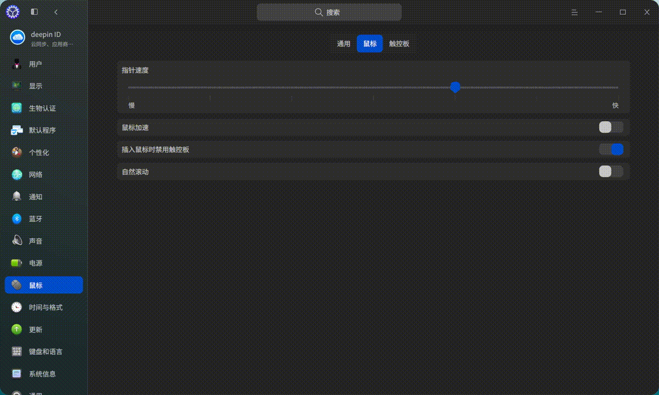Maximize the Control Center window

click(x=623, y=12)
